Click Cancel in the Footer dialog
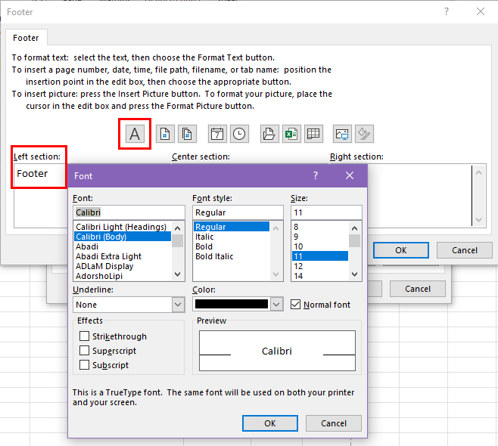Viewport: 498px width, 446px height. point(465,250)
